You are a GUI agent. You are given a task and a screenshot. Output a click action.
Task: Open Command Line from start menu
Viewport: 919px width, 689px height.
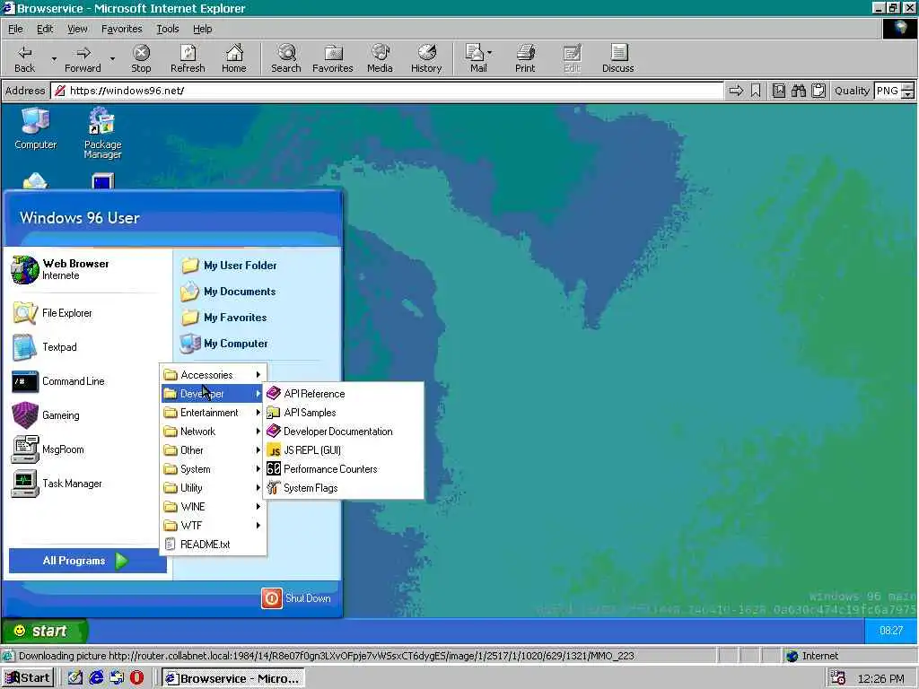pyautogui.click(x=58, y=381)
